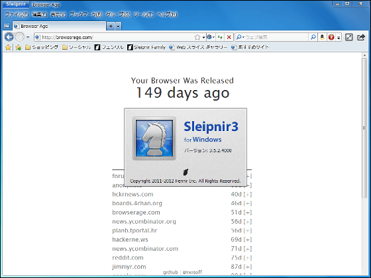Open the navigation history dropdown arrow
371x278 pixels.
pyautogui.click(x=28, y=37)
